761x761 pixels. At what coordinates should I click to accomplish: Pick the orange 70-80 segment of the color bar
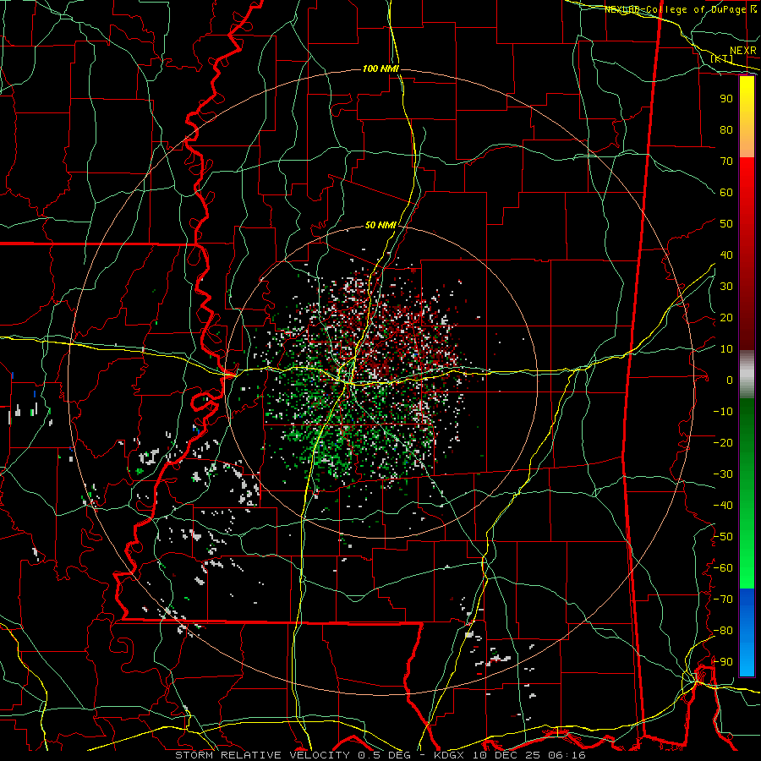click(747, 144)
